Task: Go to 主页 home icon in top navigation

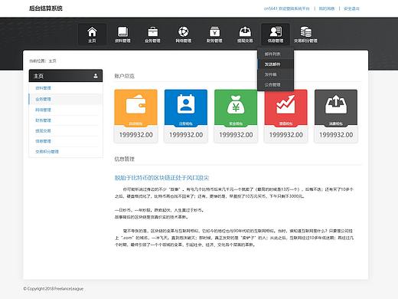Action: 92,34
